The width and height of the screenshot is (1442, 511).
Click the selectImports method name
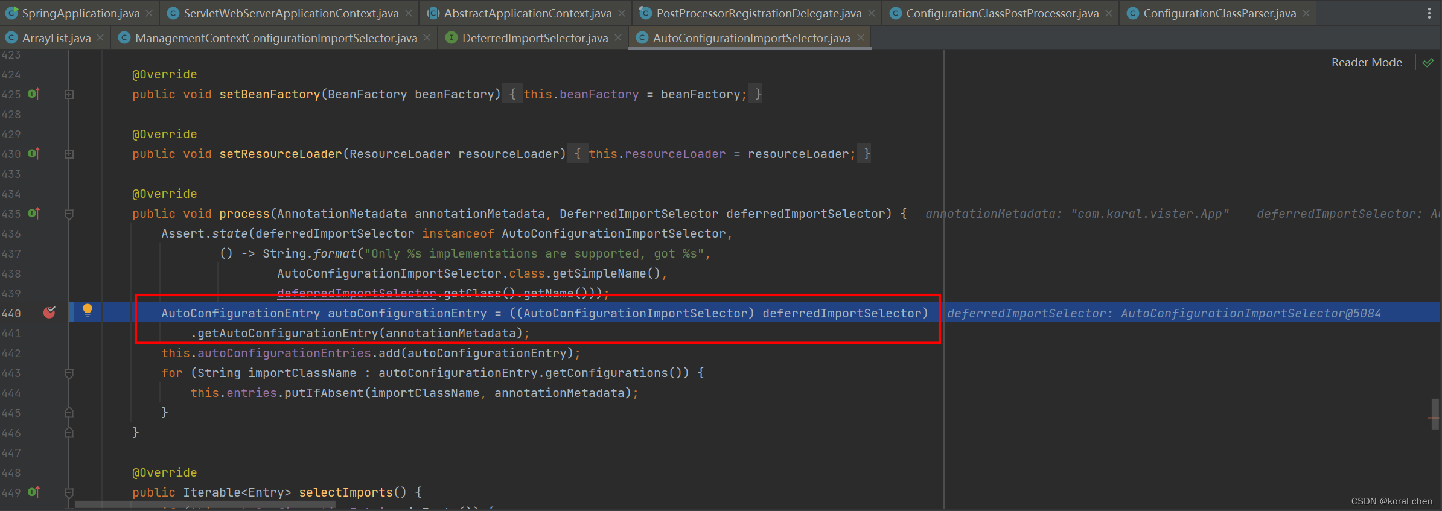[346, 492]
